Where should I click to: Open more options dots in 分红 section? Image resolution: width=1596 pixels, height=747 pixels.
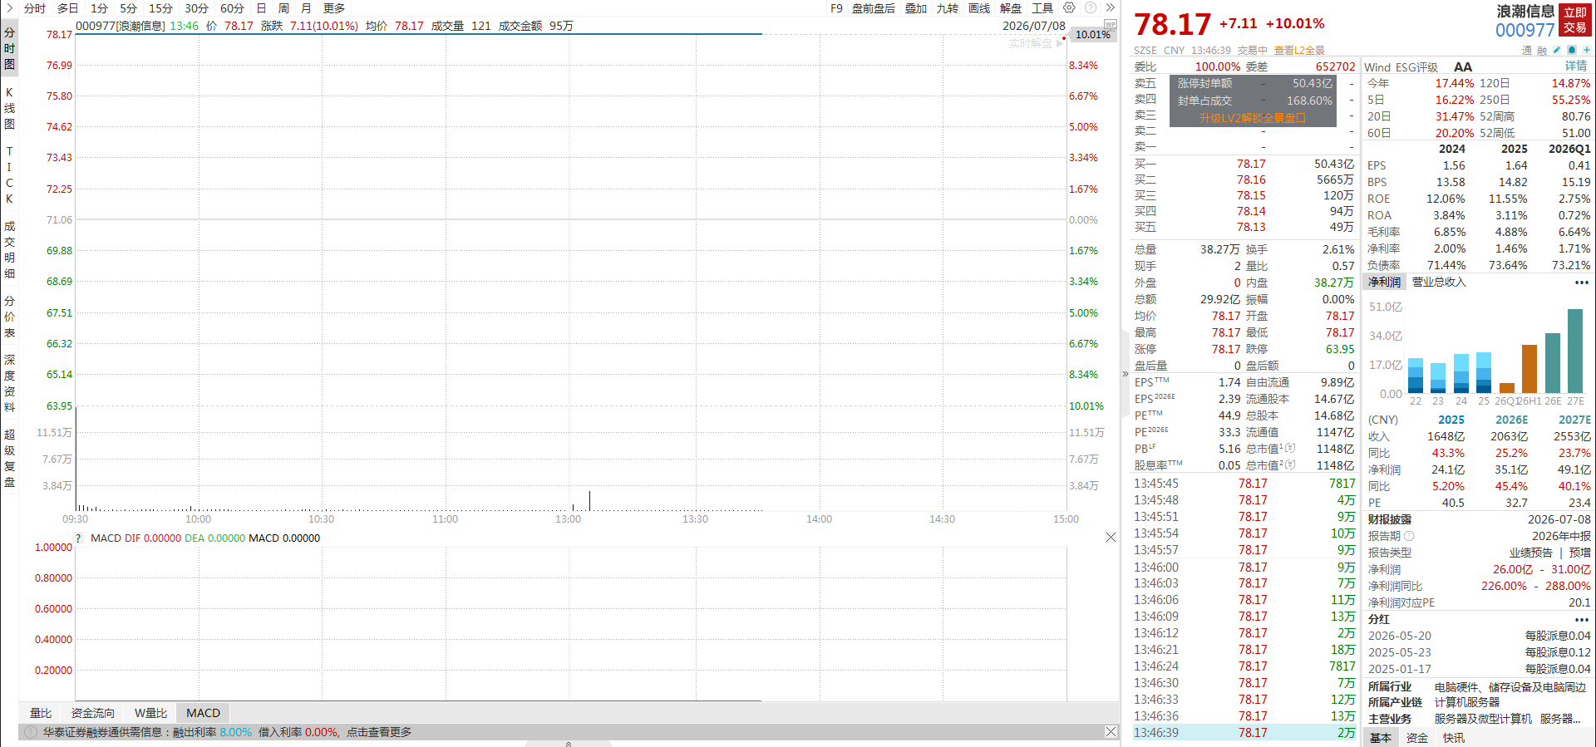coord(1581,620)
